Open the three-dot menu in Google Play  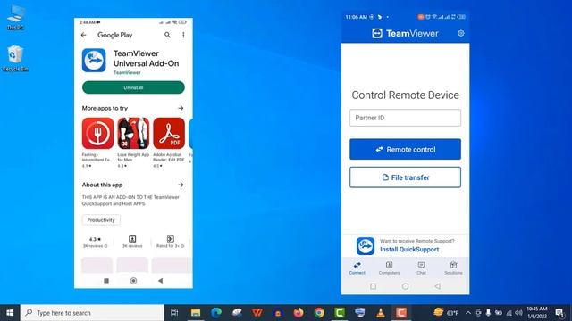tap(183, 35)
